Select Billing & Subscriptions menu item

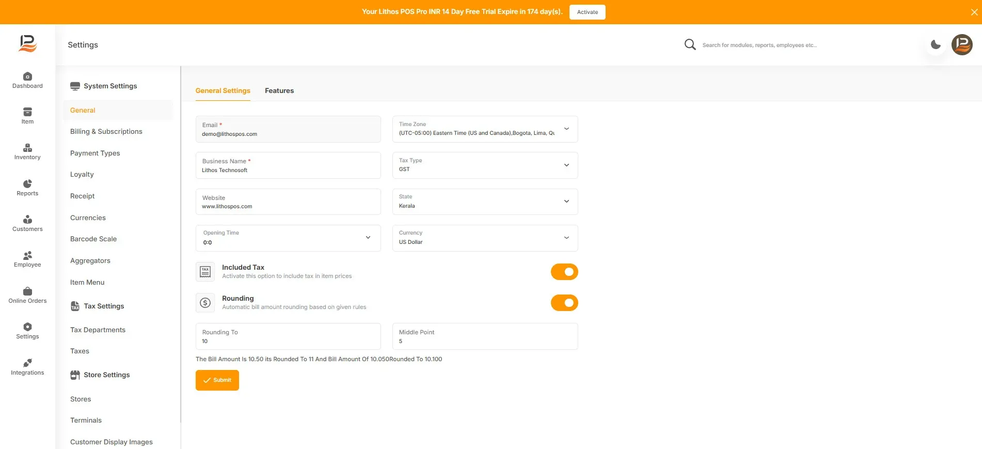click(106, 132)
